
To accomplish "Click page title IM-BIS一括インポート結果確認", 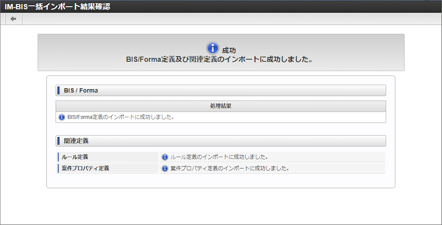I will (57, 7).
